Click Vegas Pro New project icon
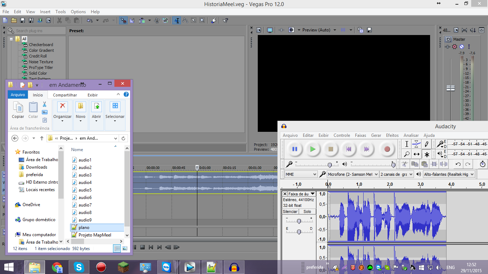Image resolution: width=488 pixels, height=274 pixels. tap(5, 20)
